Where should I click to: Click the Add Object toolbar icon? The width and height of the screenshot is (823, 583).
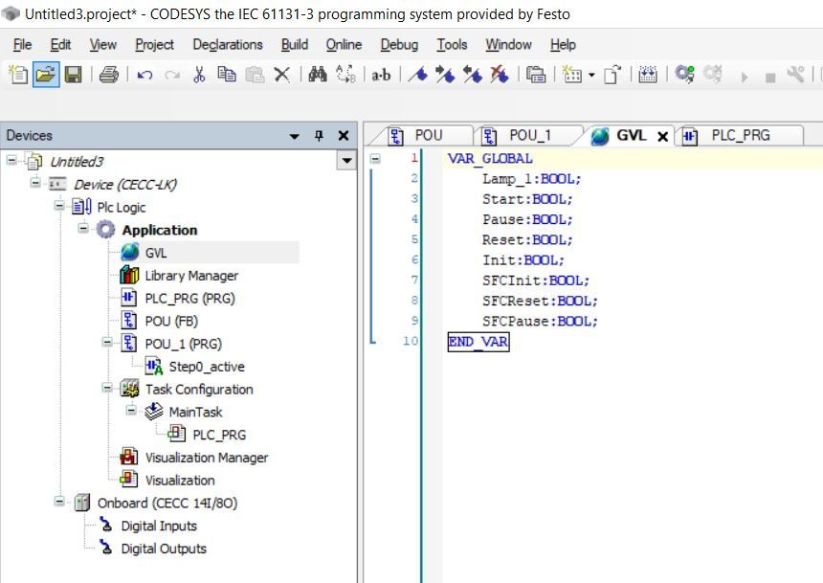pos(571,75)
